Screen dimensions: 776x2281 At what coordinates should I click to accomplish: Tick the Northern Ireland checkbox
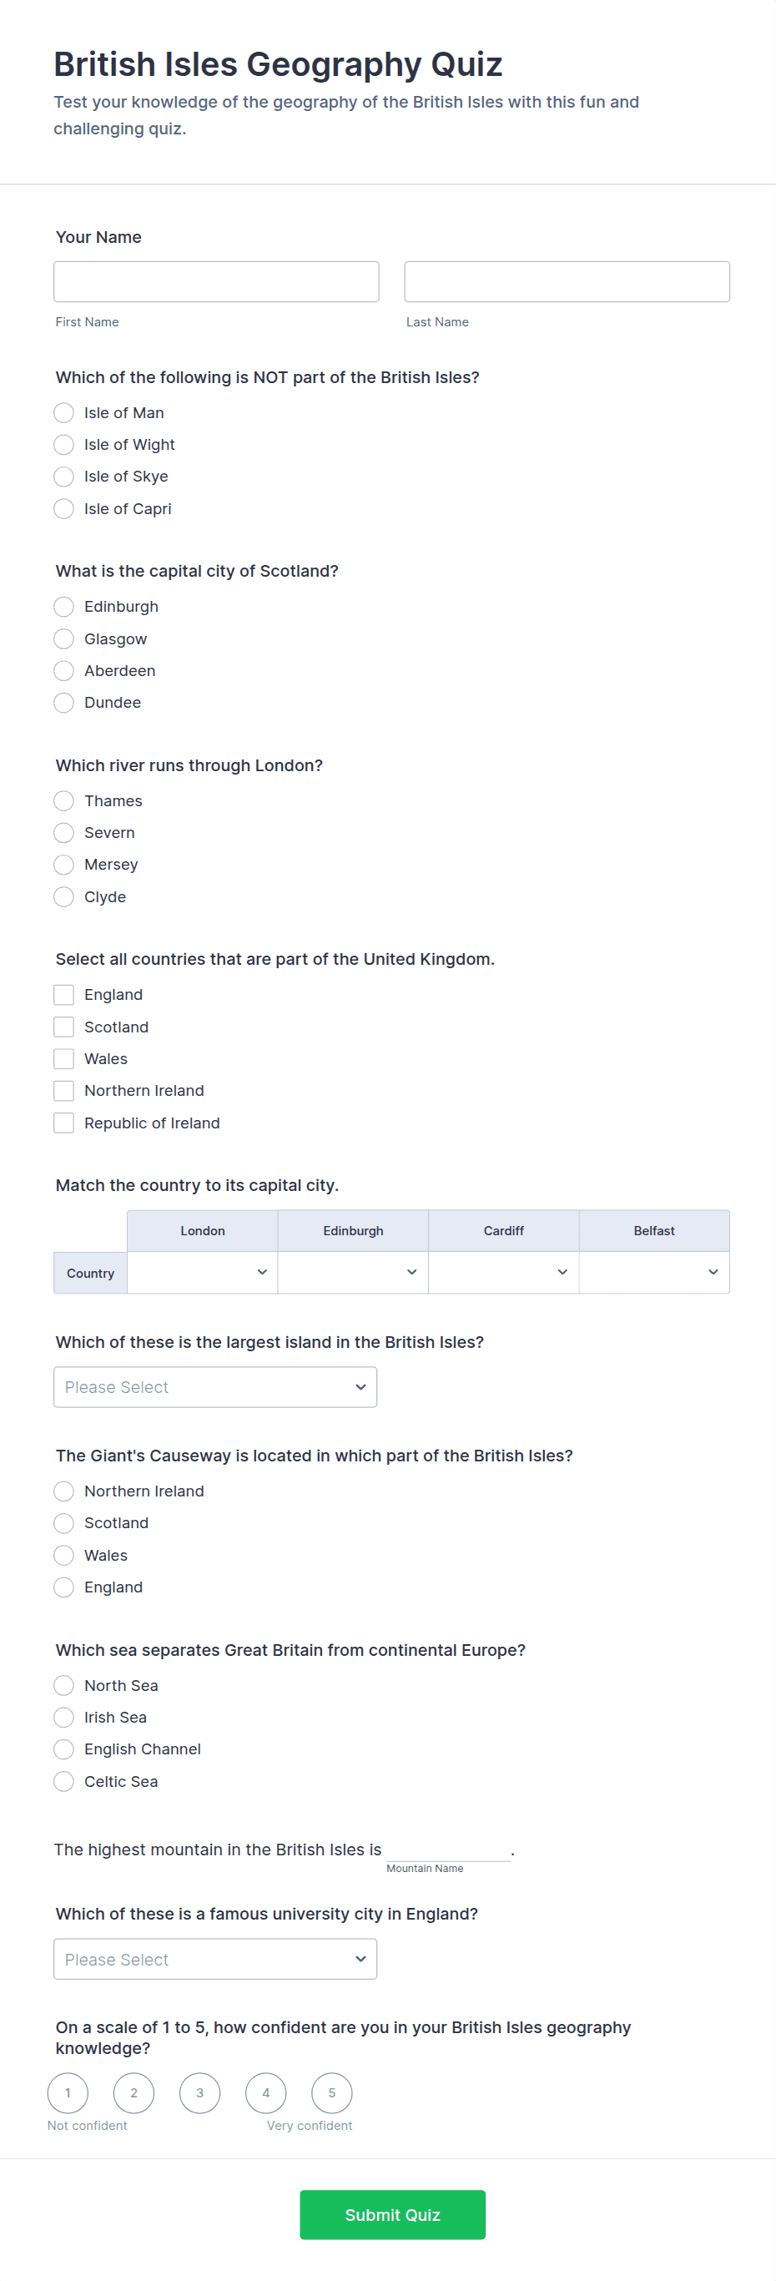tap(63, 1091)
